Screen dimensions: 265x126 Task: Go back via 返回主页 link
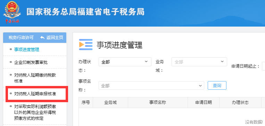[x=55, y=38]
